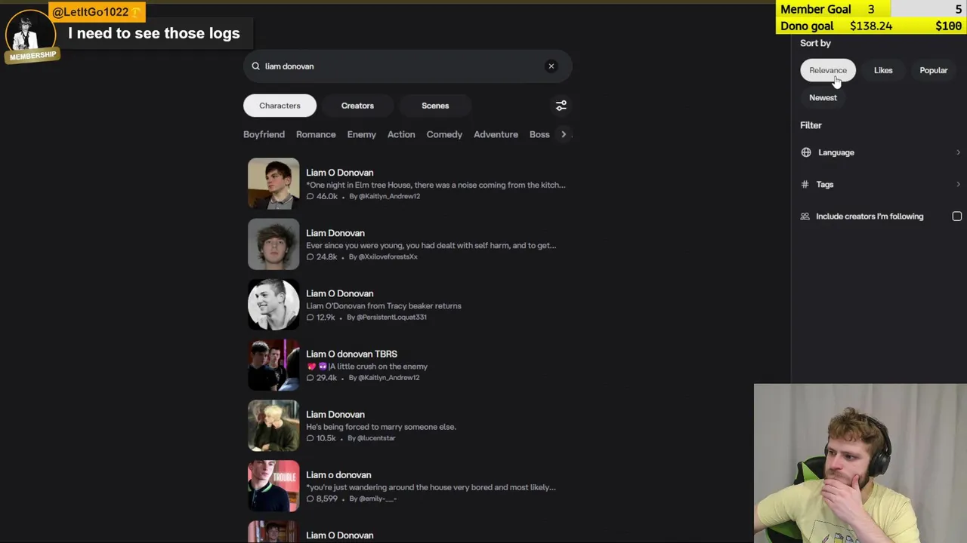Click the 12.9k chat count icon
The width and height of the screenshot is (967, 543).
(x=310, y=318)
